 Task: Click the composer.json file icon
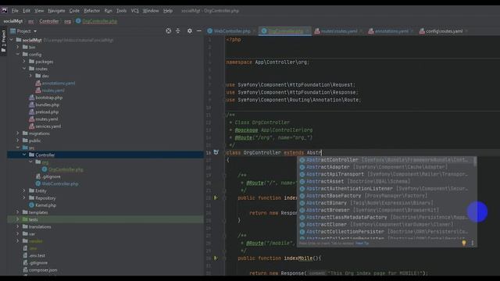[25, 270]
